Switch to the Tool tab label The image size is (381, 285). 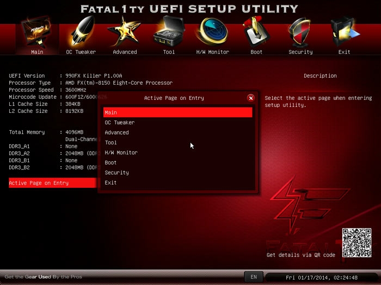click(169, 52)
